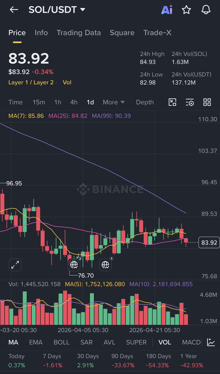Open chart settings list icon
The image size is (220, 374).
(x=190, y=102)
